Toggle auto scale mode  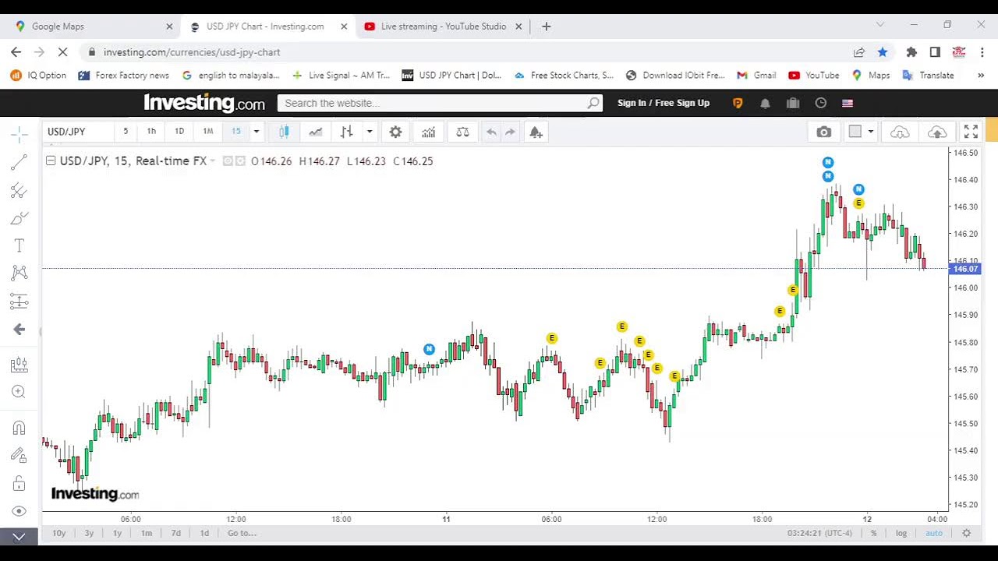[934, 533]
